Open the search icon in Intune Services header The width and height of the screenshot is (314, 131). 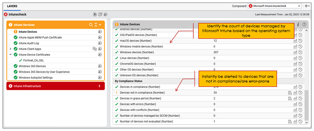91,25
